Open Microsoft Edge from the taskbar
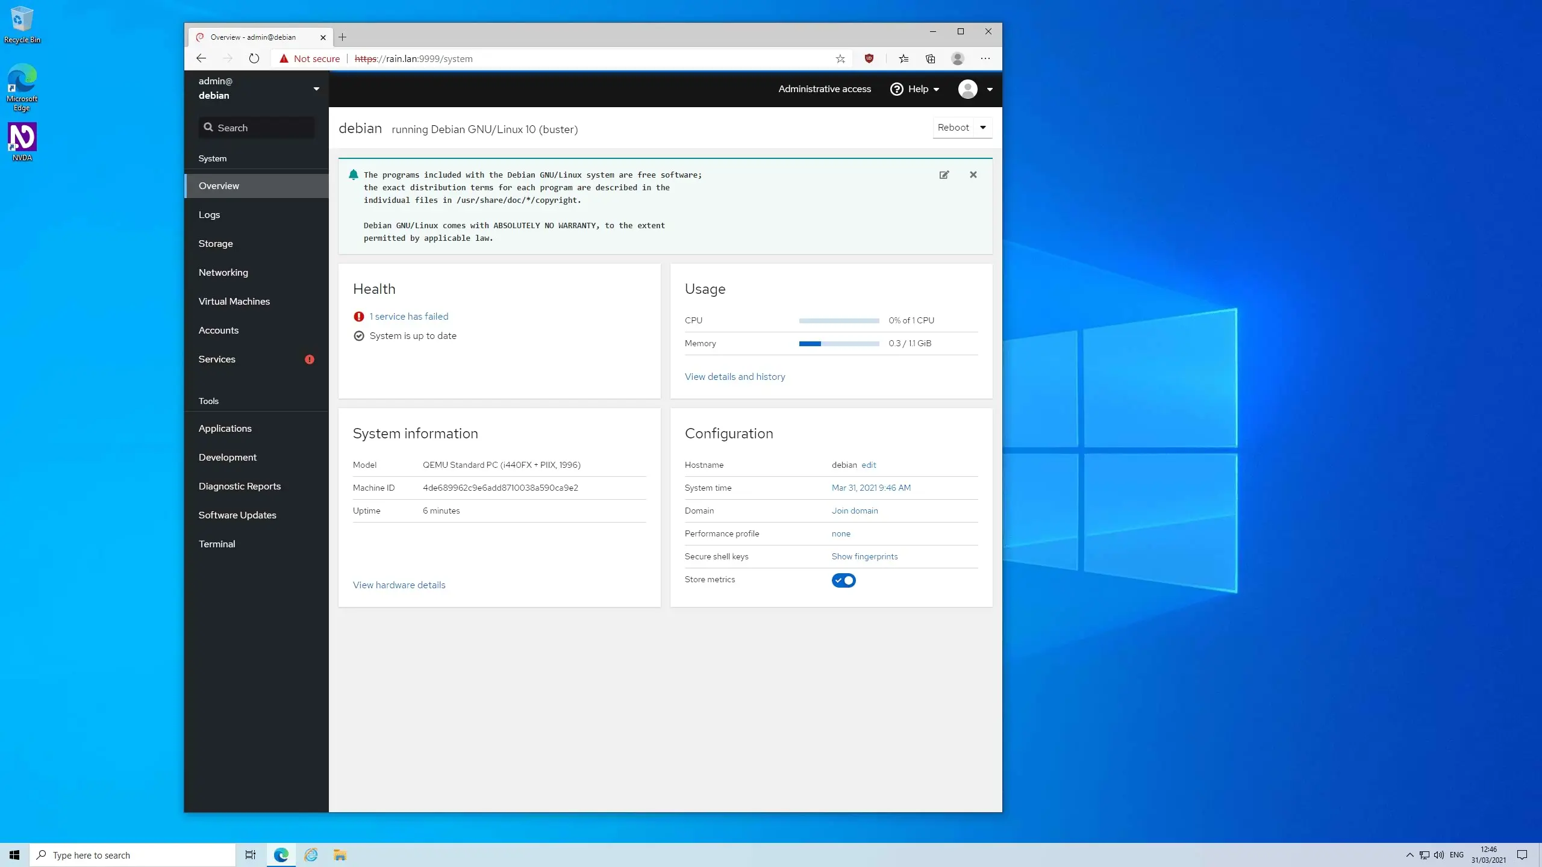The height and width of the screenshot is (867, 1542). [x=281, y=854]
